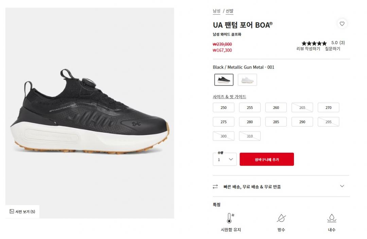Image resolution: width=367 pixels, height=239 pixels.
Task: Open photo viewer via 사진 보기 (5) icon
Action: tap(12, 212)
